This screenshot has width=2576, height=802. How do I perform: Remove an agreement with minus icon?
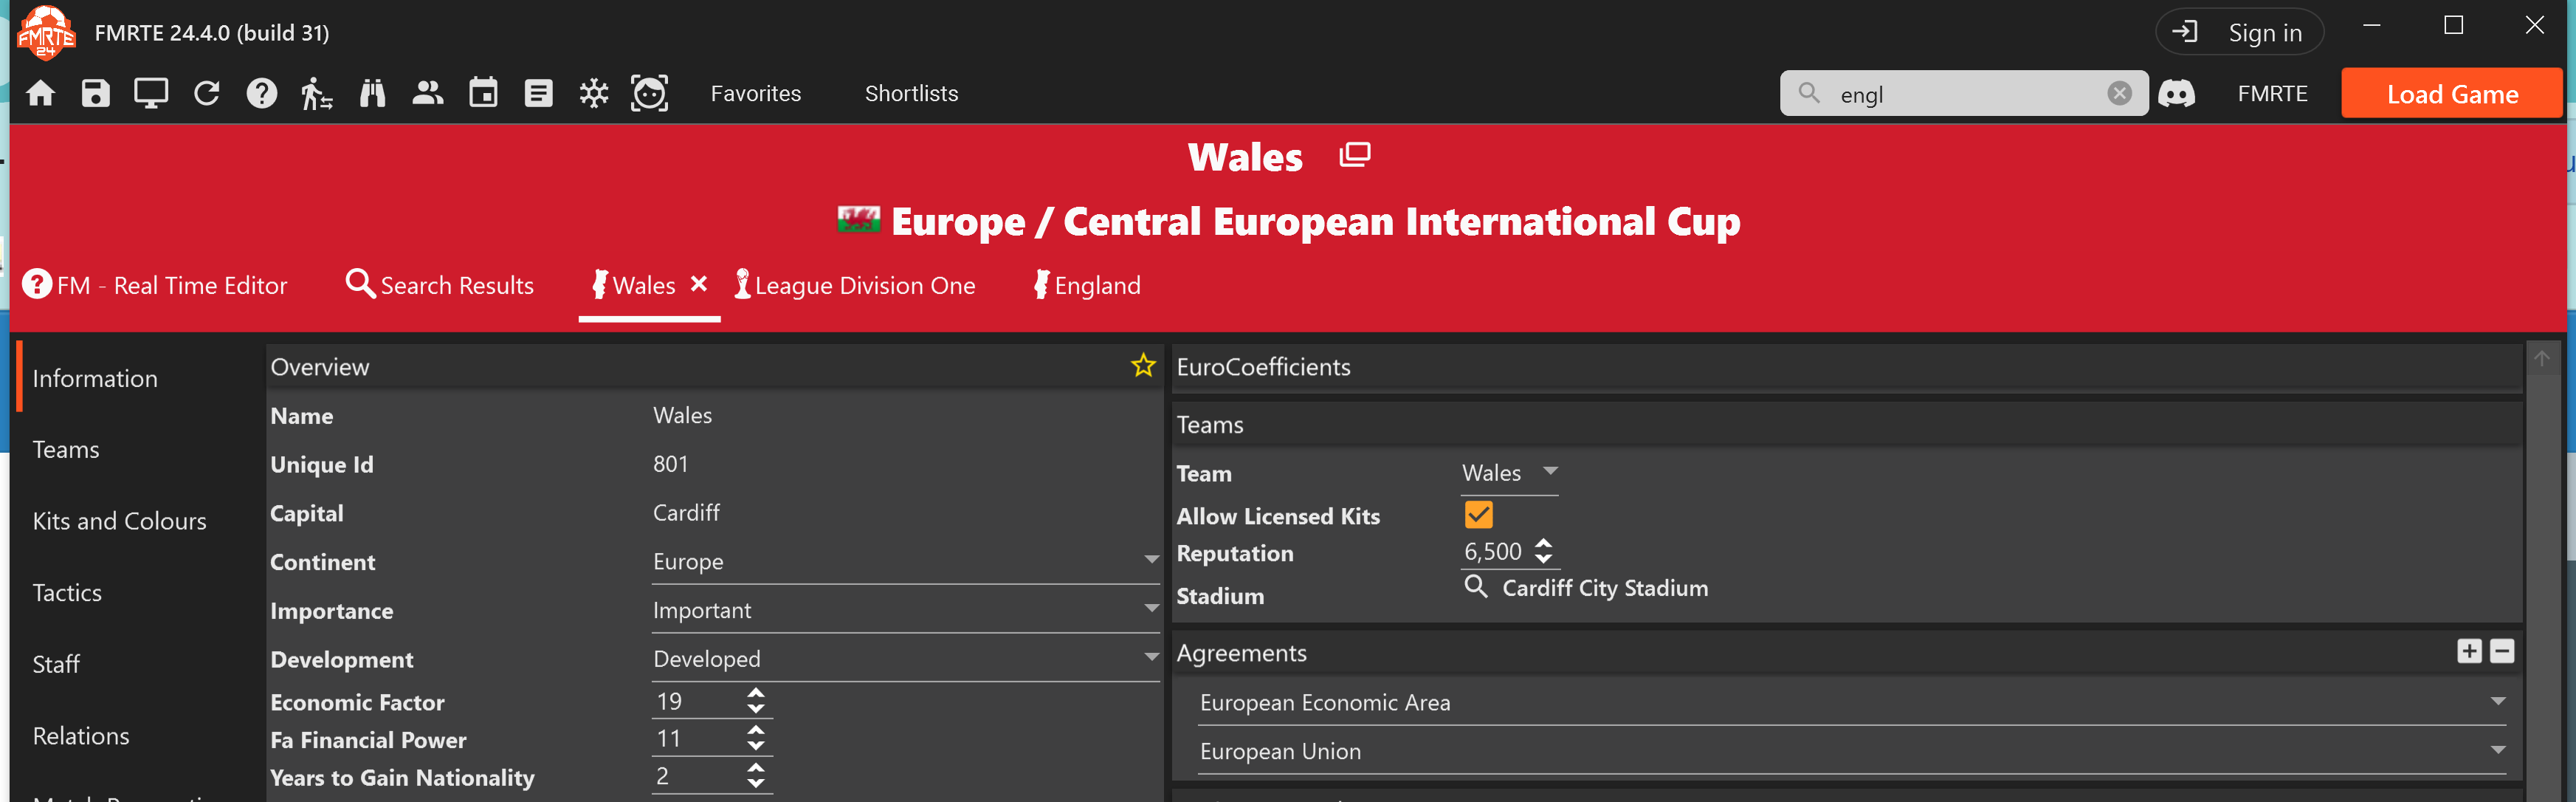2502,652
